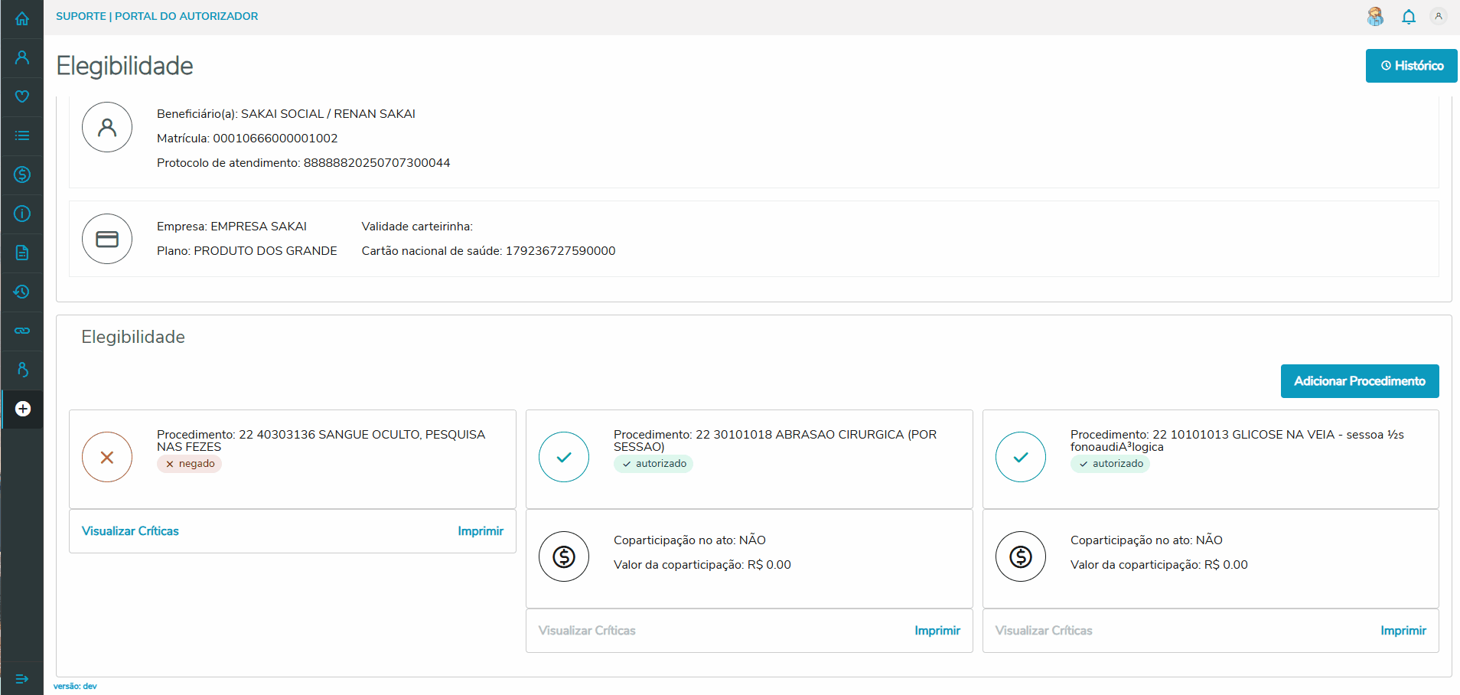Click the support agent avatar icon

(1375, 17)
